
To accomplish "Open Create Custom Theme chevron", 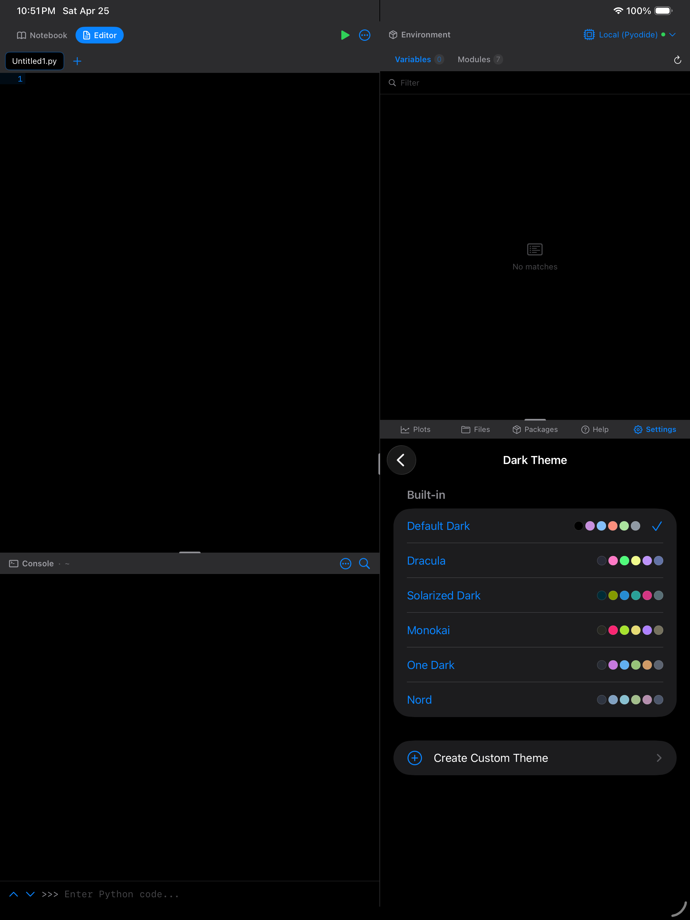I will click(659, 758).
